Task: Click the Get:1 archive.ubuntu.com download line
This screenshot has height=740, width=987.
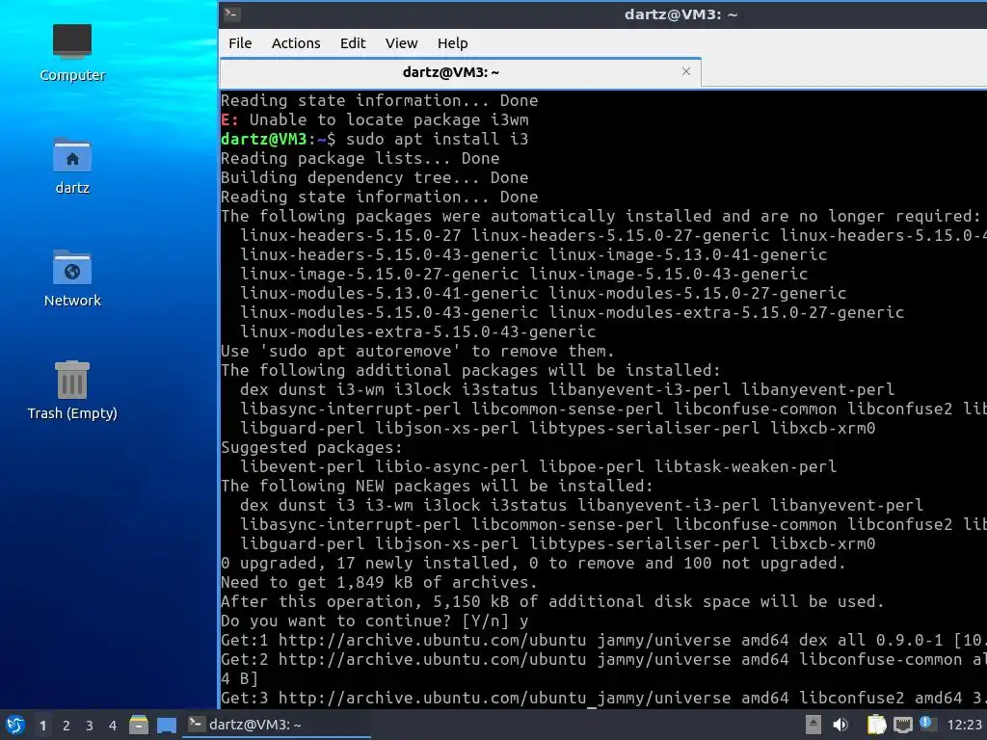Action: pos(603,641)
